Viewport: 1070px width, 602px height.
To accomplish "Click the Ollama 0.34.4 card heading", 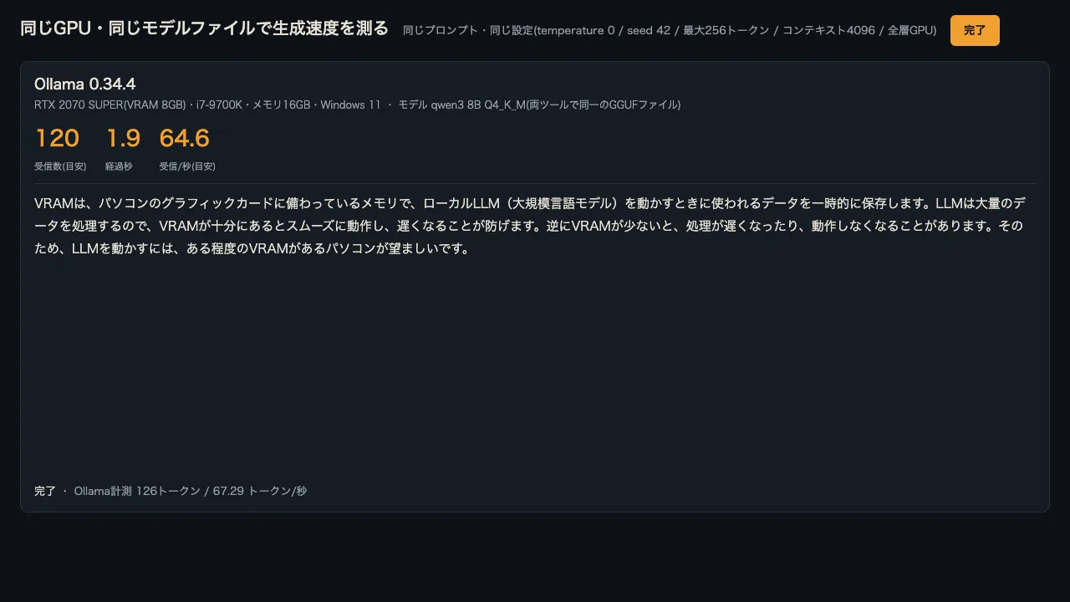I will [85, 84].
